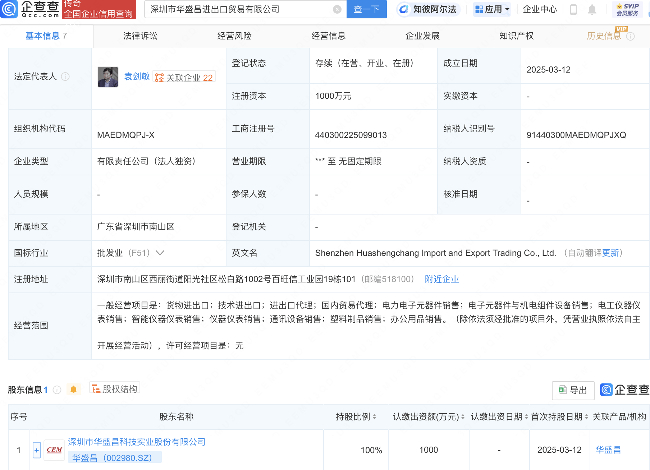Click the CEM company logo in the shareholder row
650x470 pixels.
point(54,450)
